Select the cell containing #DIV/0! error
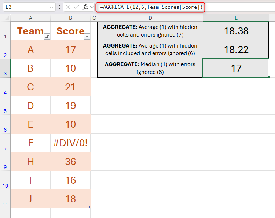Screen dimensions: 275x218 point(70,143)
